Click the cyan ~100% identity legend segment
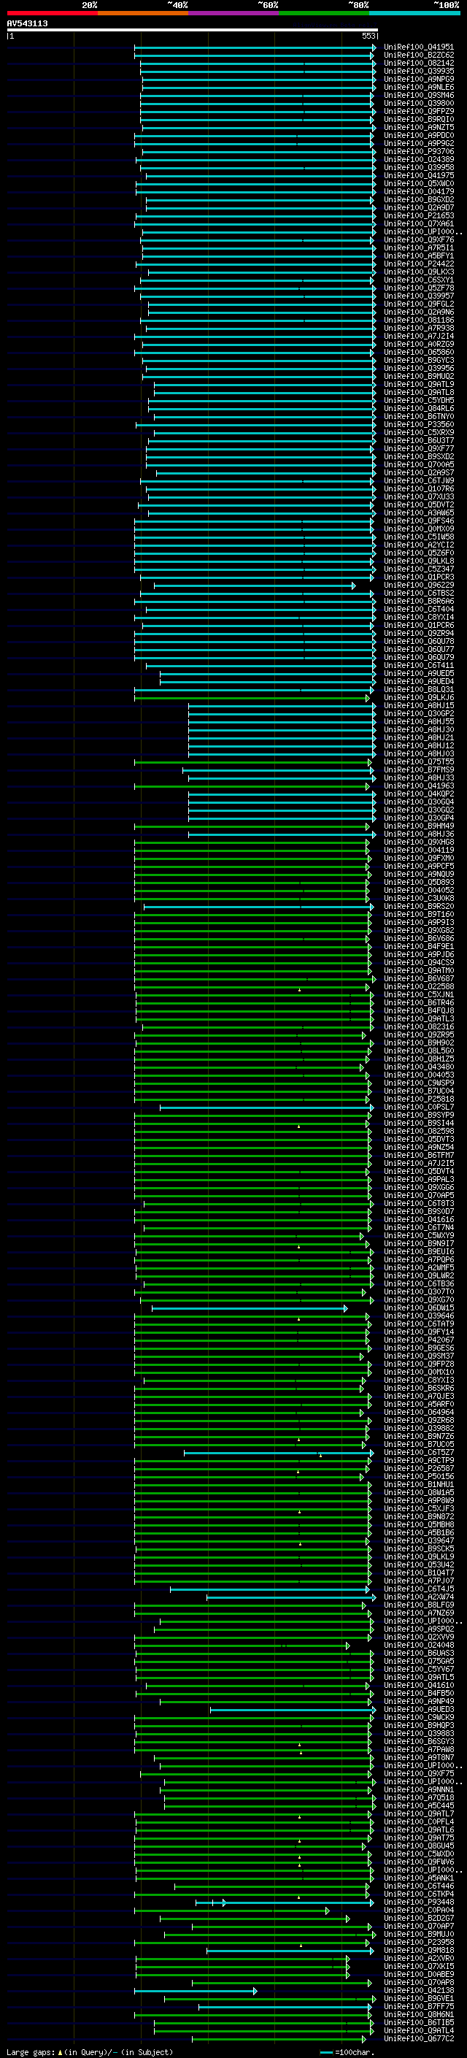This screenshot has height=2058, width=467. pos(415,13)
